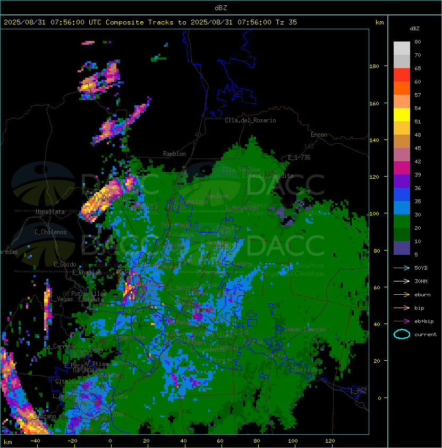Screen dimensions: 442x448
Task: Click the 'L_Vegas' map label
Action: pos(62,299)
